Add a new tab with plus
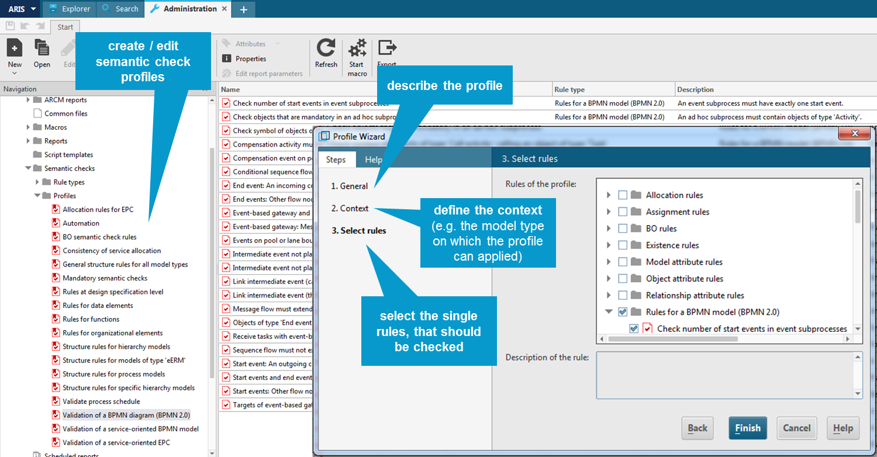The width and height of the screenshot is (877, 457). pyautogui.click(x=243, y=9)
